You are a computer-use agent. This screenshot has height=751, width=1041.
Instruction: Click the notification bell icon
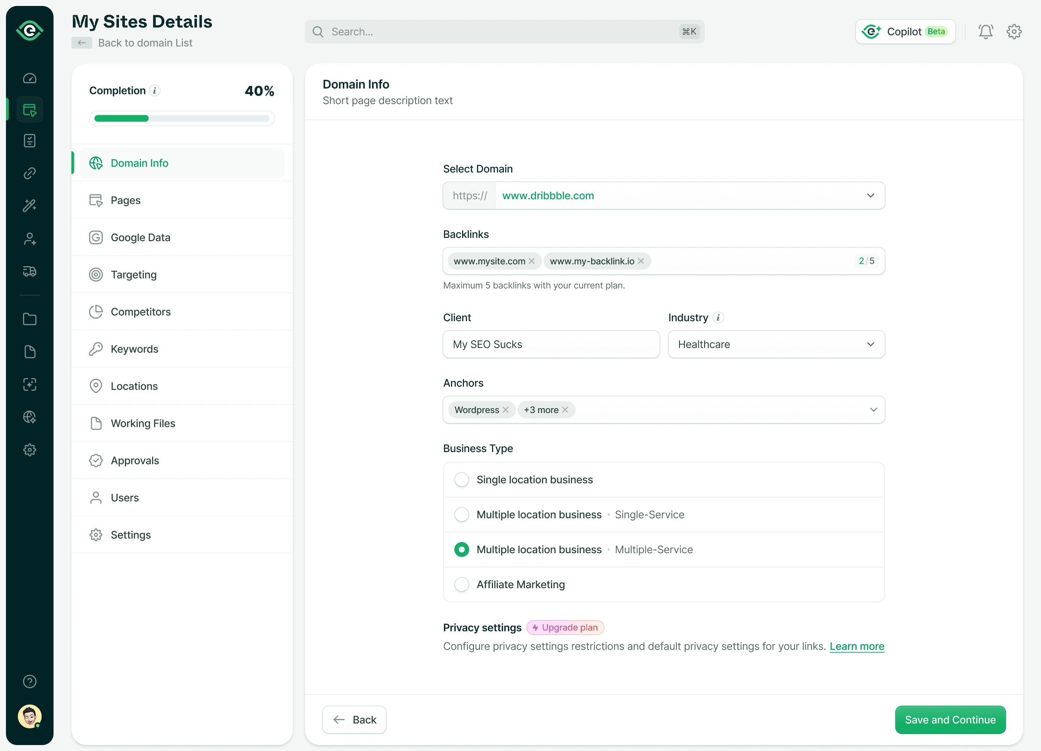985,32
